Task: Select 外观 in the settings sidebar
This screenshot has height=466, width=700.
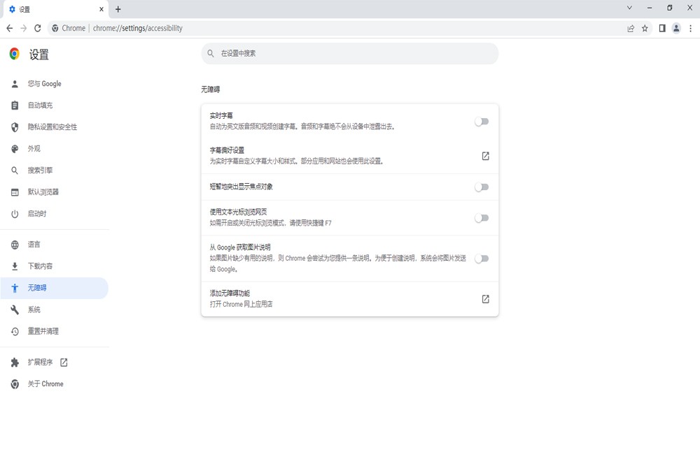Action: (x=35, y=148)
